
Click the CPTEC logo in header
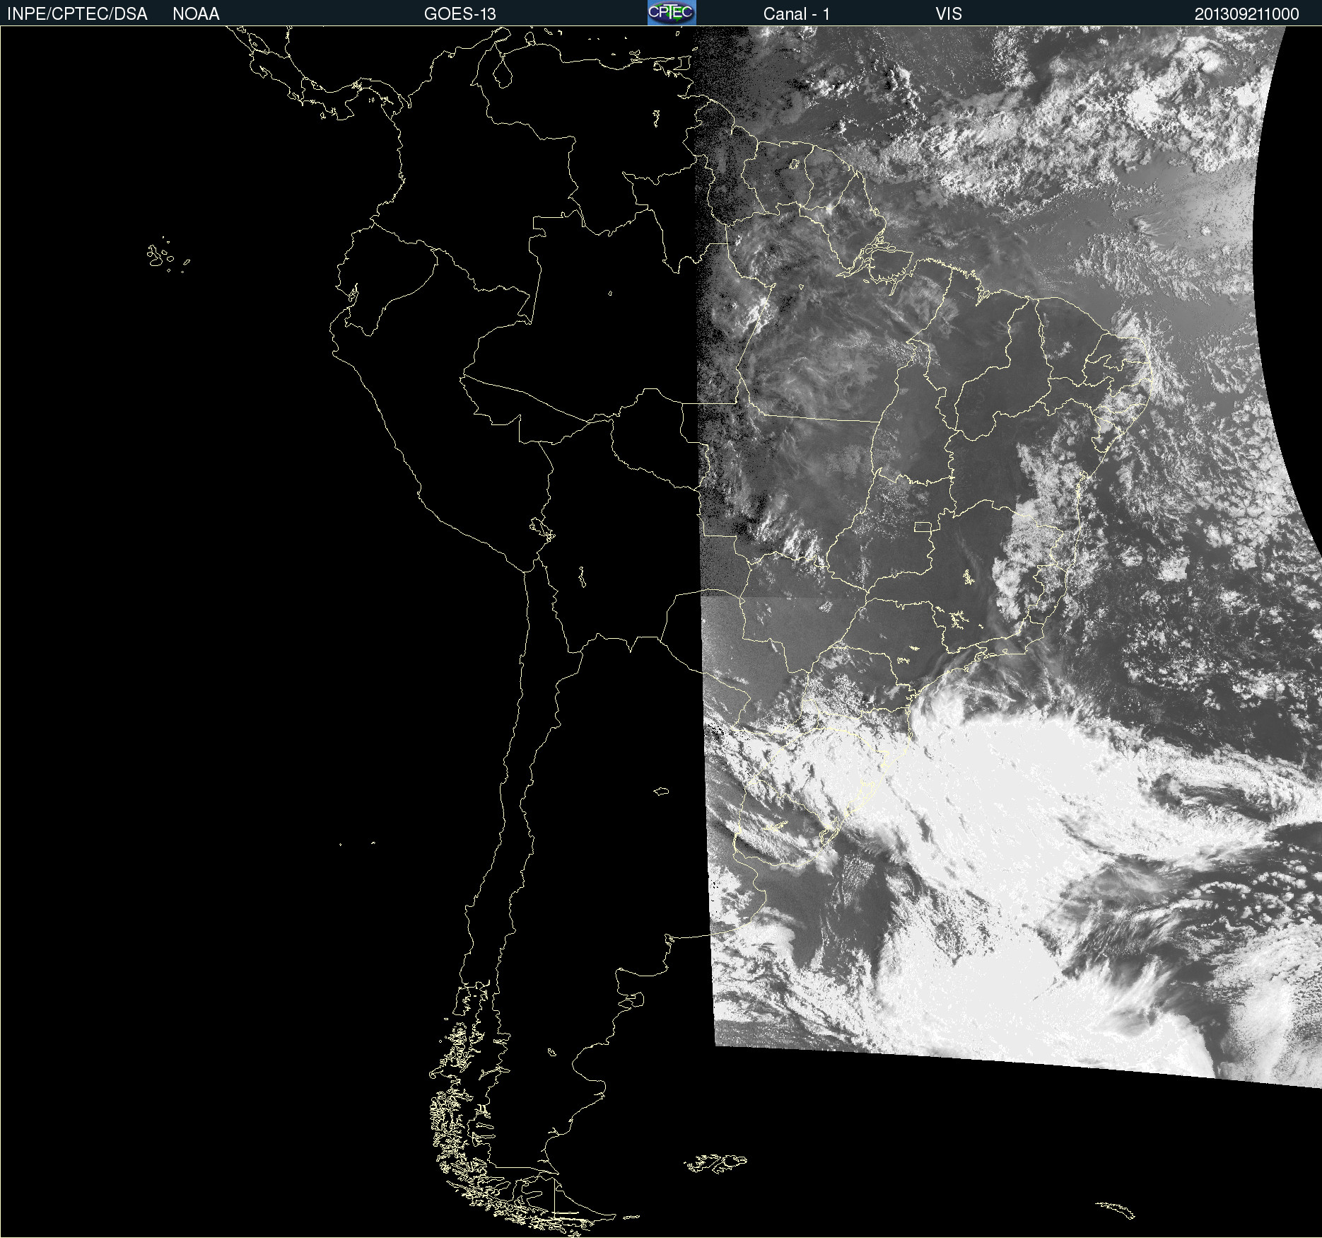pos(672,13)
